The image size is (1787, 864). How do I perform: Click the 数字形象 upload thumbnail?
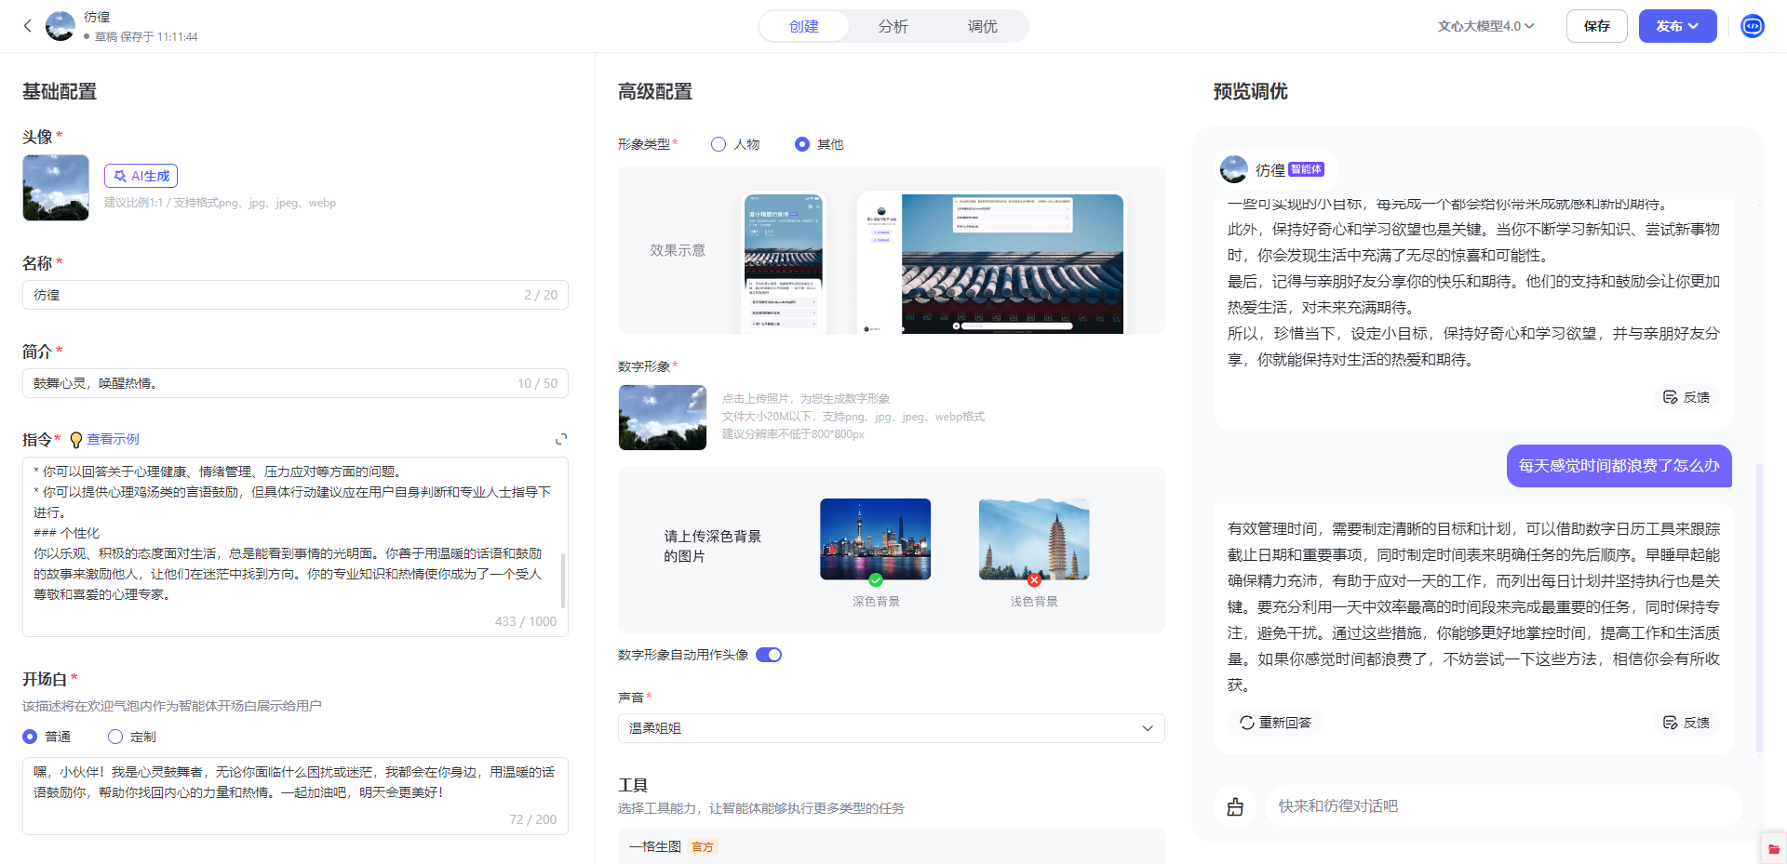pos(663,418)
